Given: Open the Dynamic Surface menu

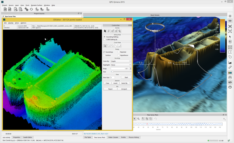Looking at the screenshot, I should pyautogui.click(x=36, y=5).
